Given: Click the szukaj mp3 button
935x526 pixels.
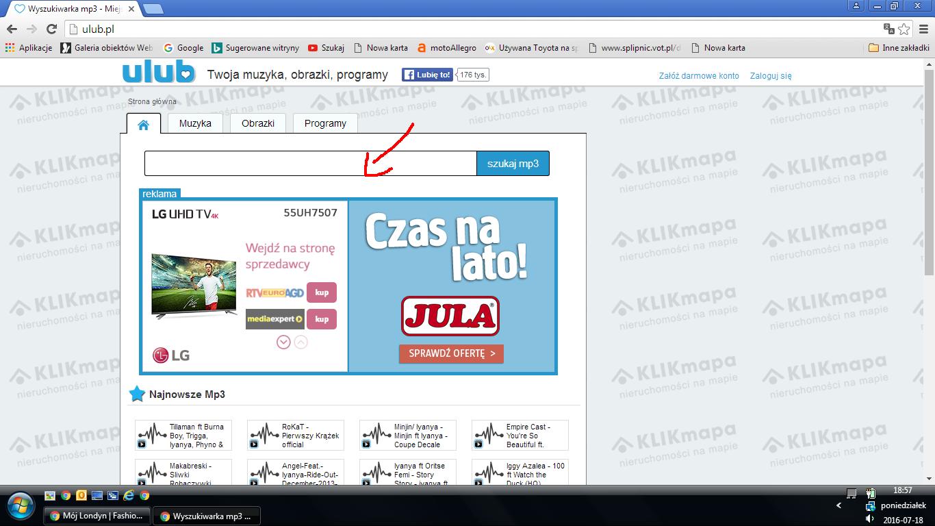Looking at the screenshot, I should 513,164.
